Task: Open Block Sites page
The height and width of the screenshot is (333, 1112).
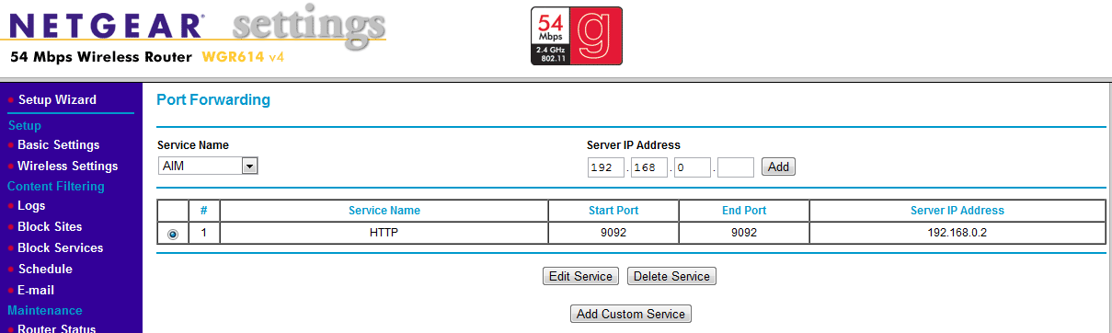Action: pyautogui.click(x=50, y=226)
